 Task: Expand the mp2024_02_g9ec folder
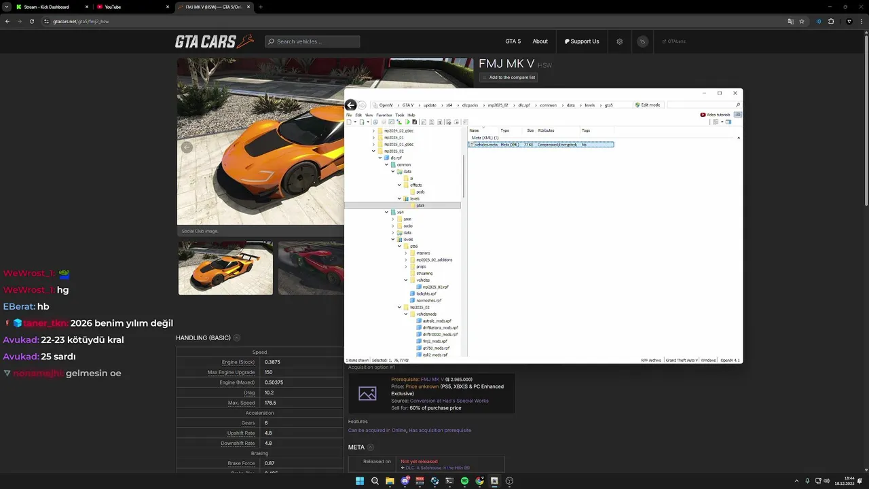(x=373, y=130)
